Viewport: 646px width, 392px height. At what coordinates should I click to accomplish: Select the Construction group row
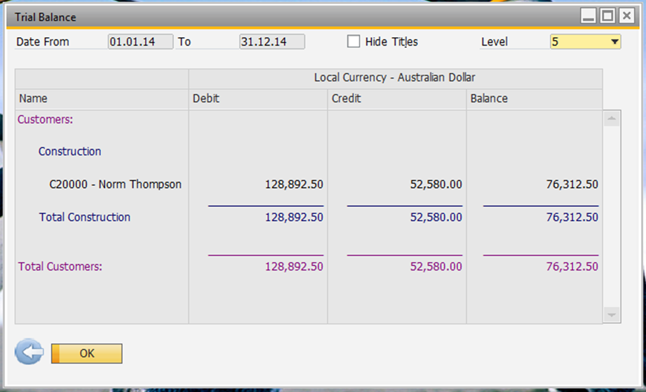pyautogui.click(x=69, y=151)
